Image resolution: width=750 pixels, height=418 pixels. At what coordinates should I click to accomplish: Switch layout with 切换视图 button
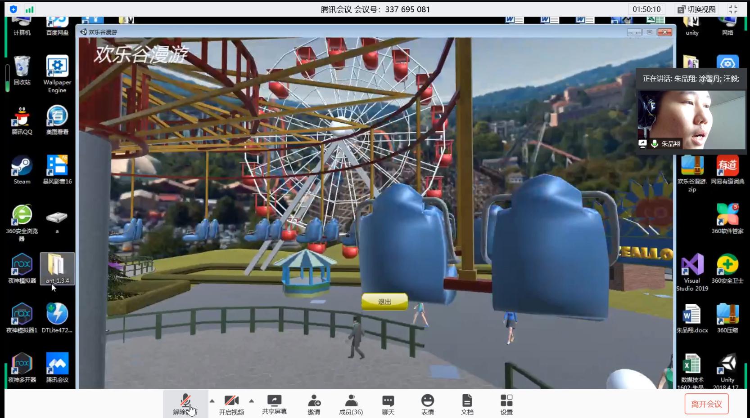pos(696,9)
